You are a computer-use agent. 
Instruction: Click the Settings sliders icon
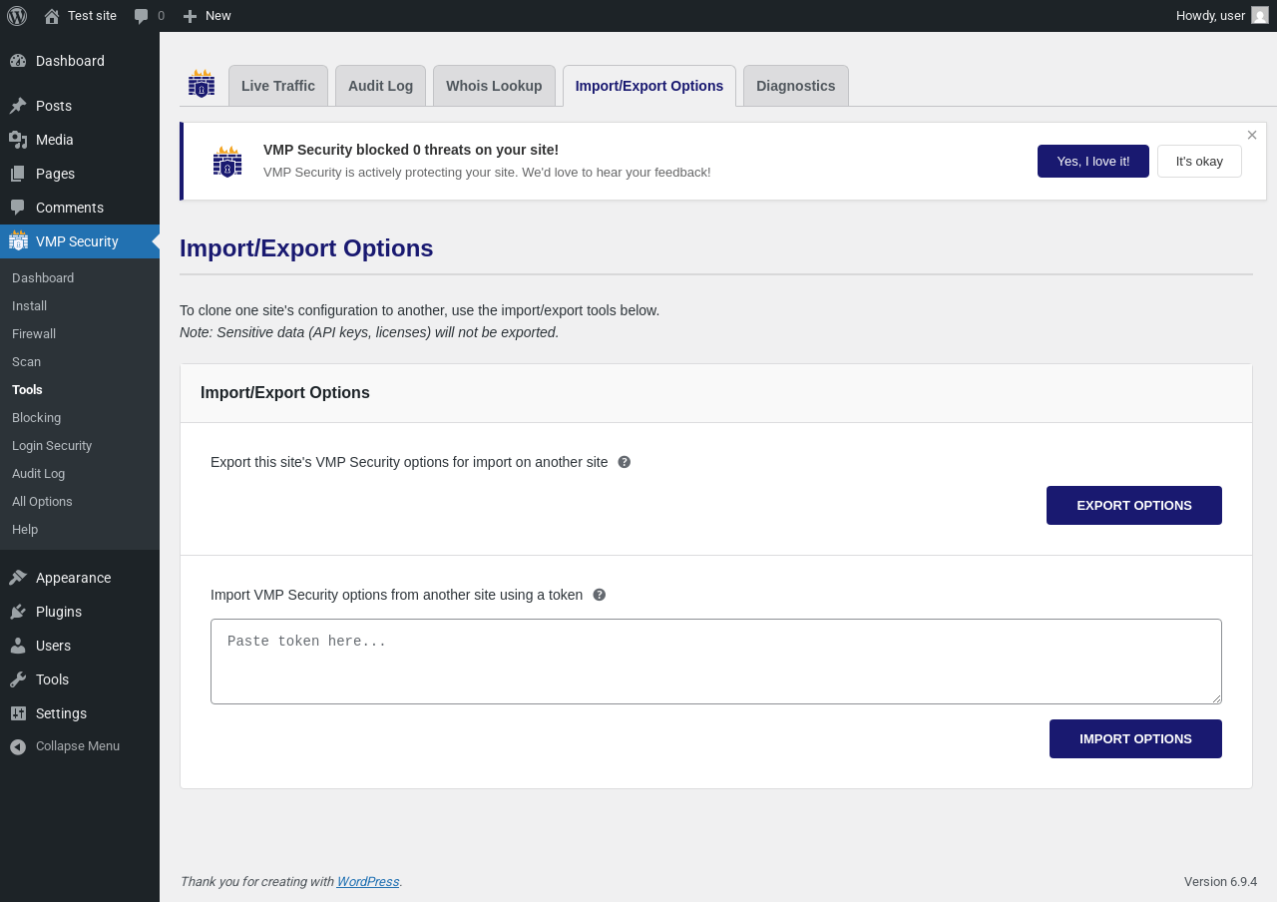coord(18,713)
